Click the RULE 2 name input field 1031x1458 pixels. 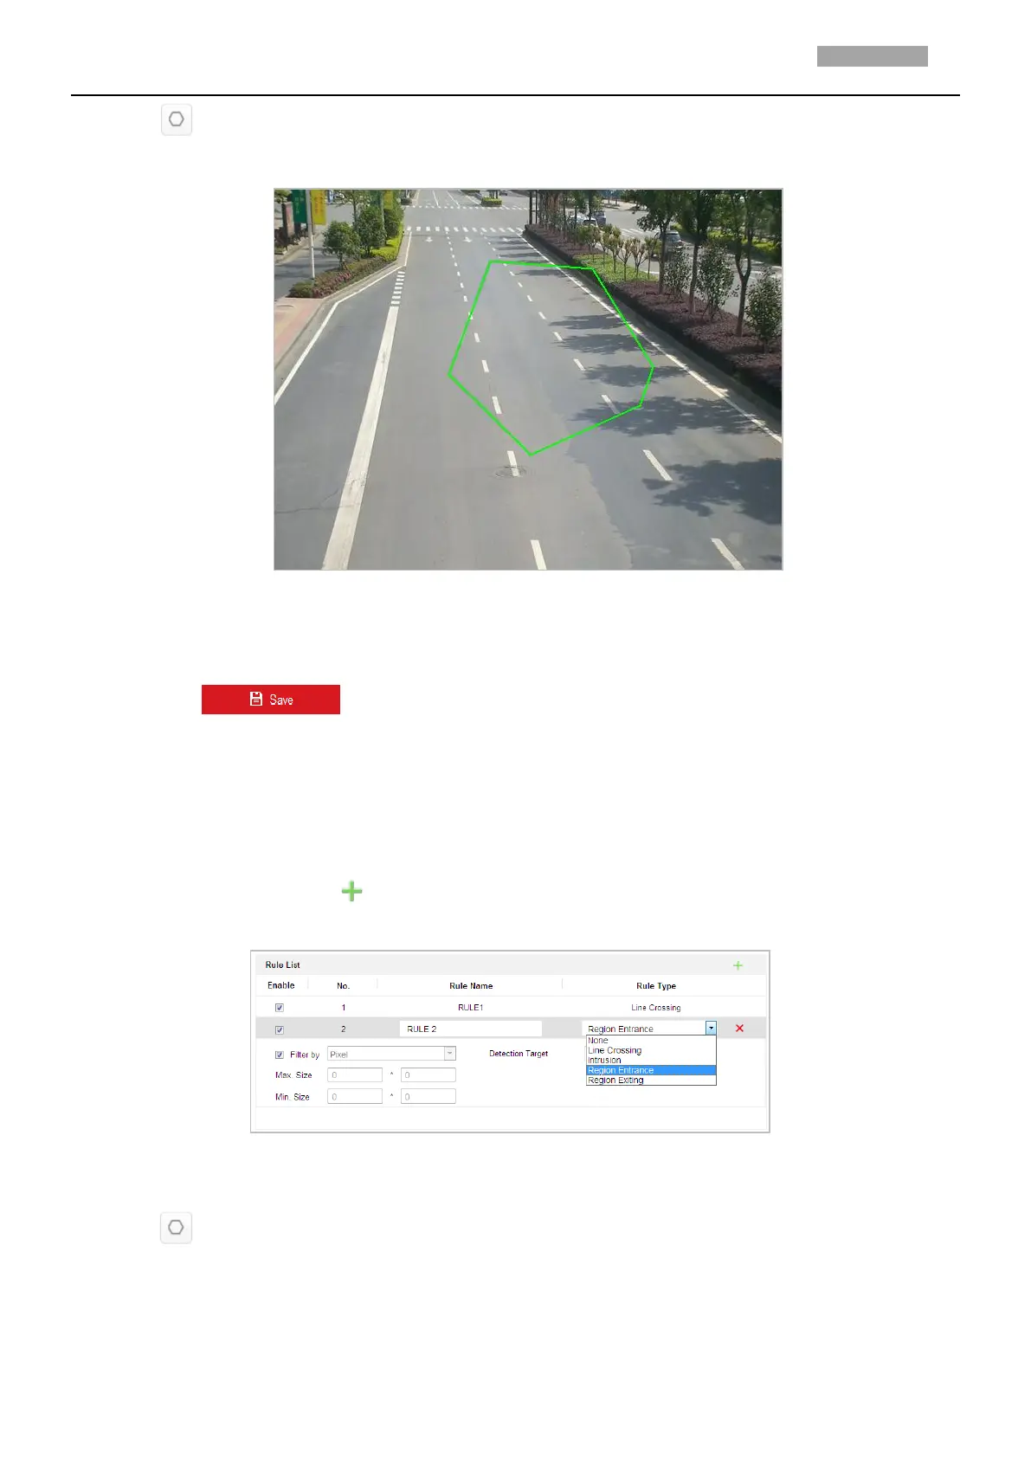click(471, 1029)
